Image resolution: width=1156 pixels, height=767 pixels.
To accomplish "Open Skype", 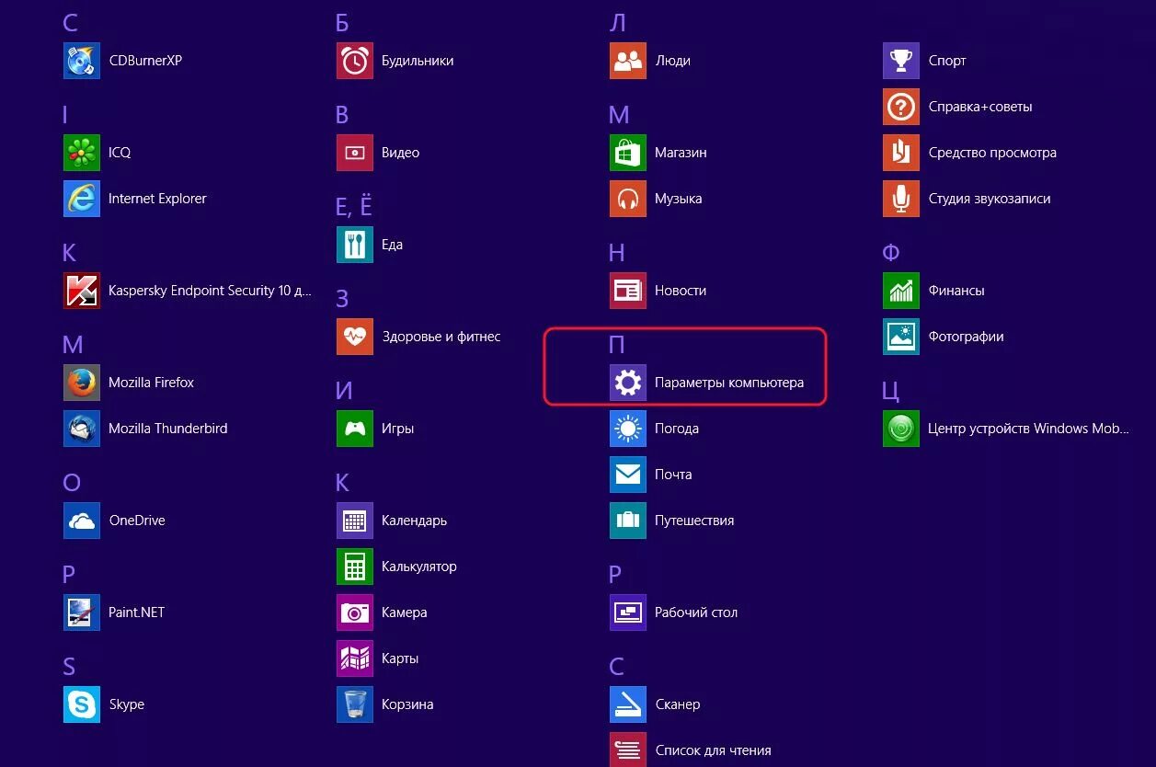I will point(82,704).
